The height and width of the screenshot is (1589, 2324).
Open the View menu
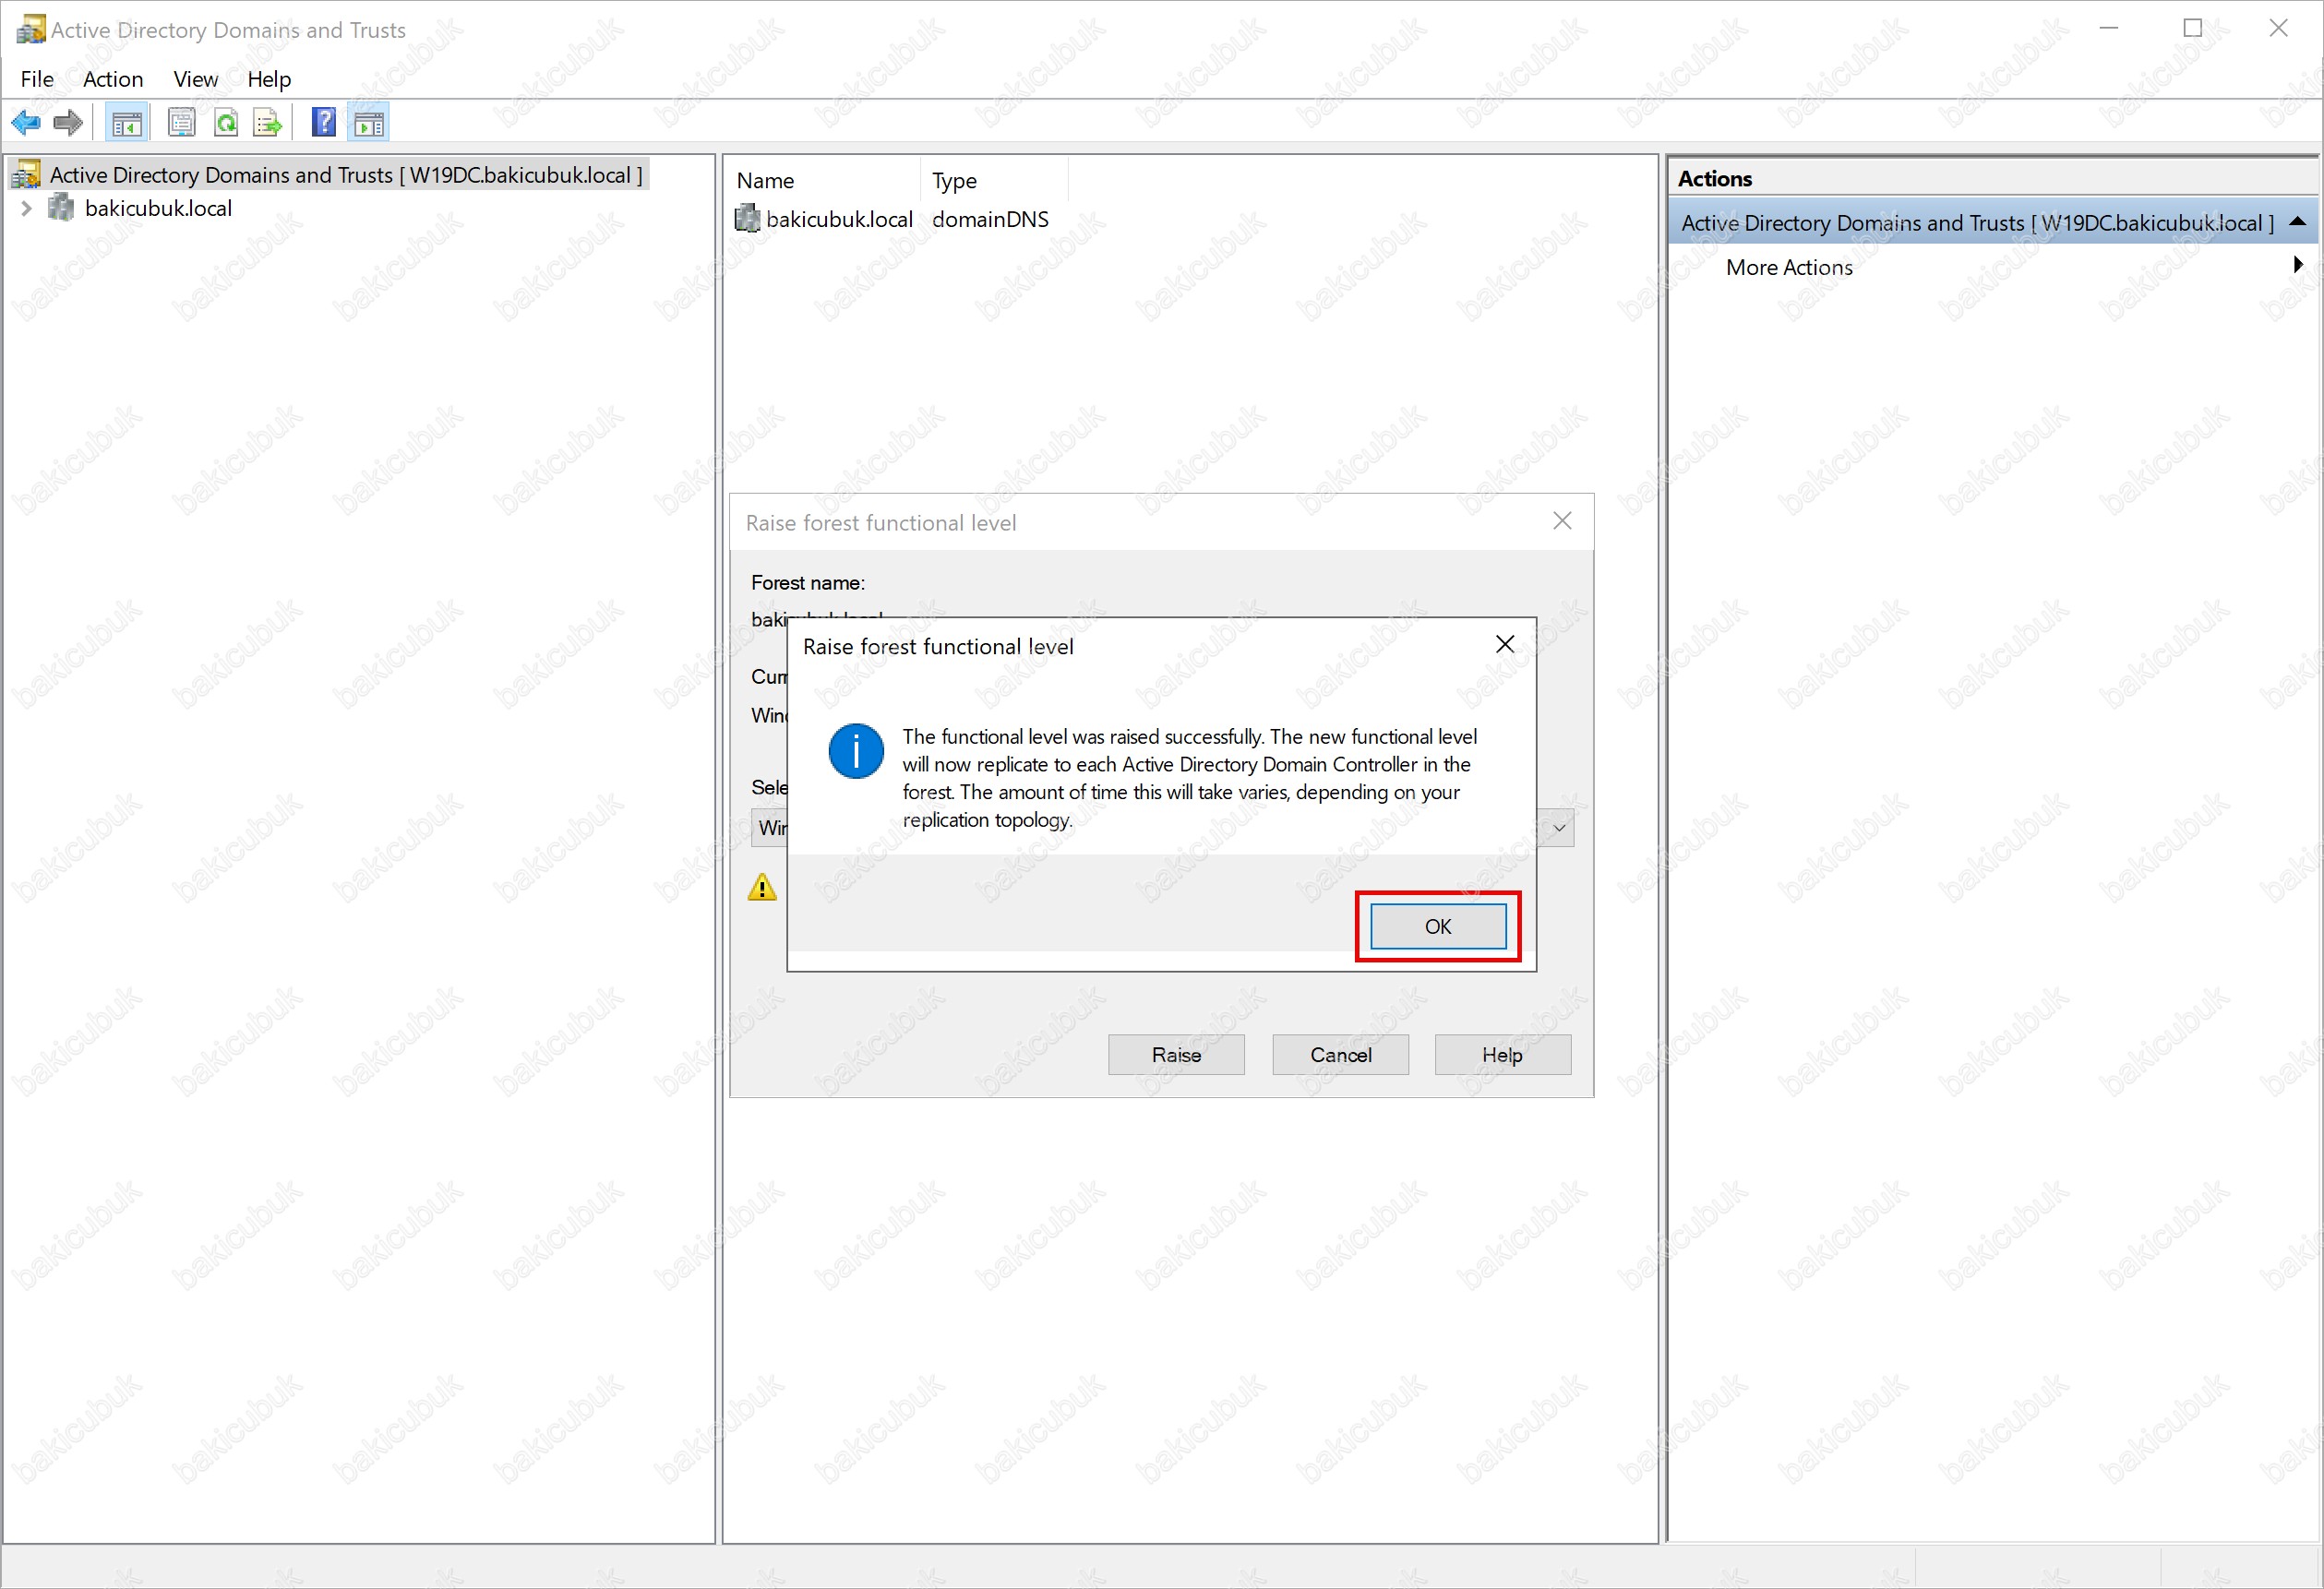[196, 79]
